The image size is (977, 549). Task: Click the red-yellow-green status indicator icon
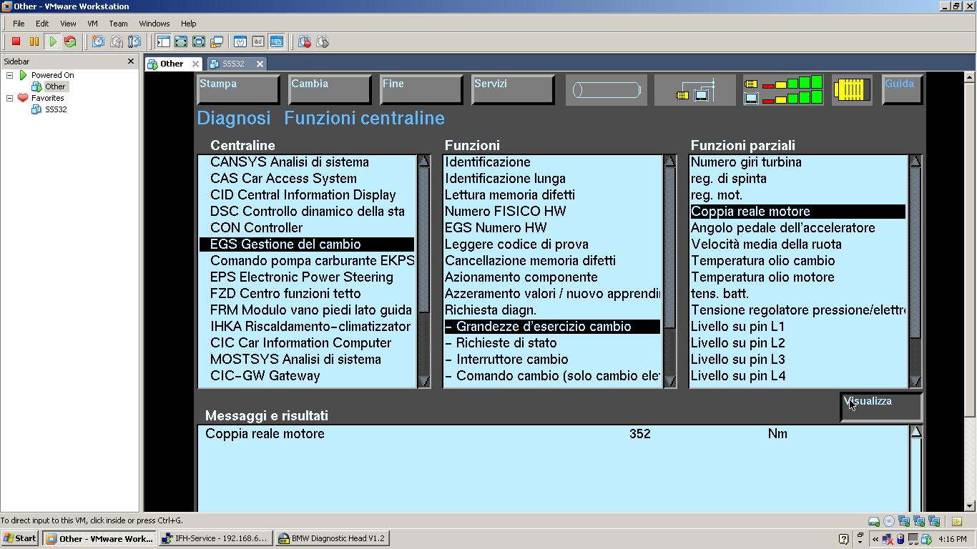click(x=783, y=91)
